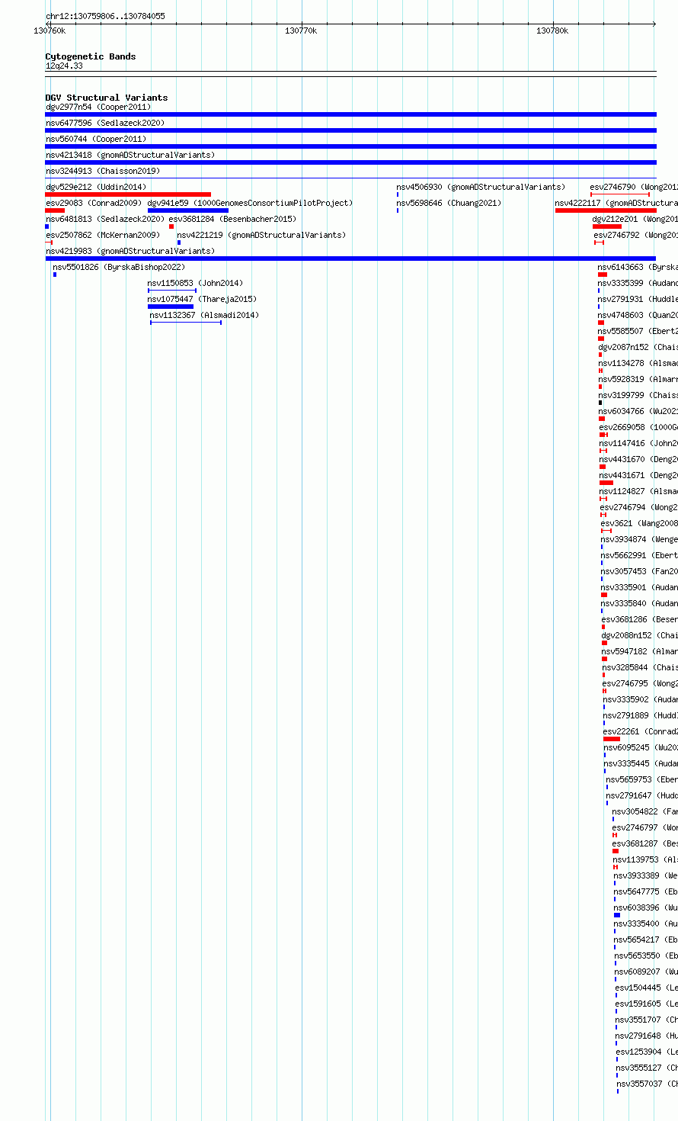Click the dgv2087n152 variant label
678x1121 pixels.
[638, 347]
